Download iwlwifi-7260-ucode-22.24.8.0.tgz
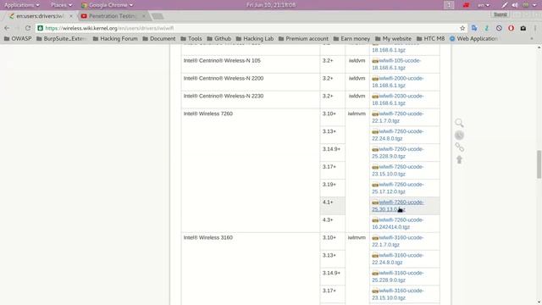 398,135
